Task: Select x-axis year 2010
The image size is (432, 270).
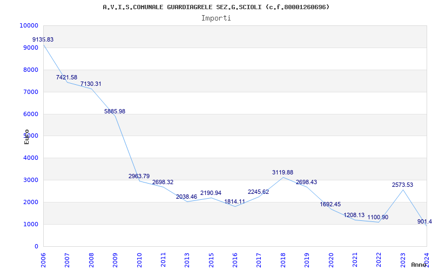Action: pos(139,260)
